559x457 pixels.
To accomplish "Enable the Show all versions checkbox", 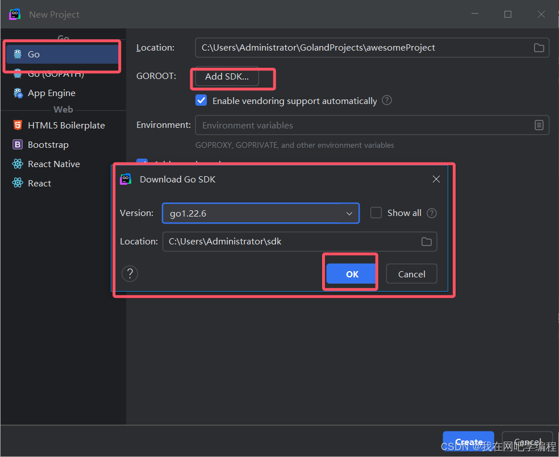I will (376, 213).
